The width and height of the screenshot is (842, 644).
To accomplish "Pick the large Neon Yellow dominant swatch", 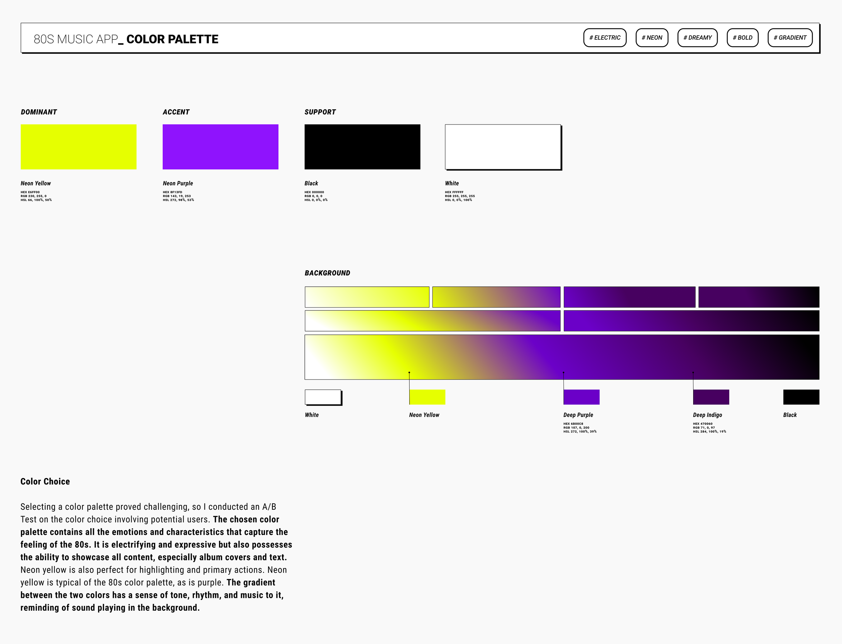I will pos(78,146).
